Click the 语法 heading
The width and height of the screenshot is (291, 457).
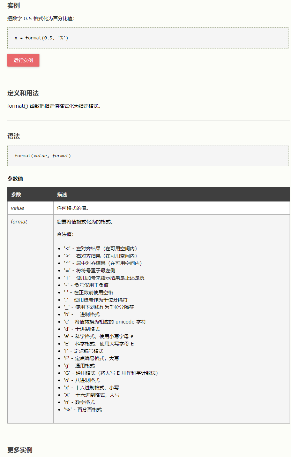14,136
